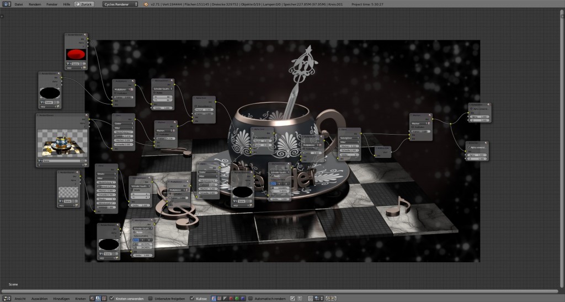The width and height of the screenshot is (565, 302).
Task: Click the horizontal scrollbar of node editor
Action: 279,291
